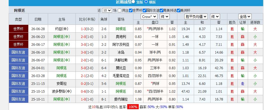Click the 国际友谊 type cell dated 25-10-11
Screen dimensions: 264x110
tap(18, 99)
